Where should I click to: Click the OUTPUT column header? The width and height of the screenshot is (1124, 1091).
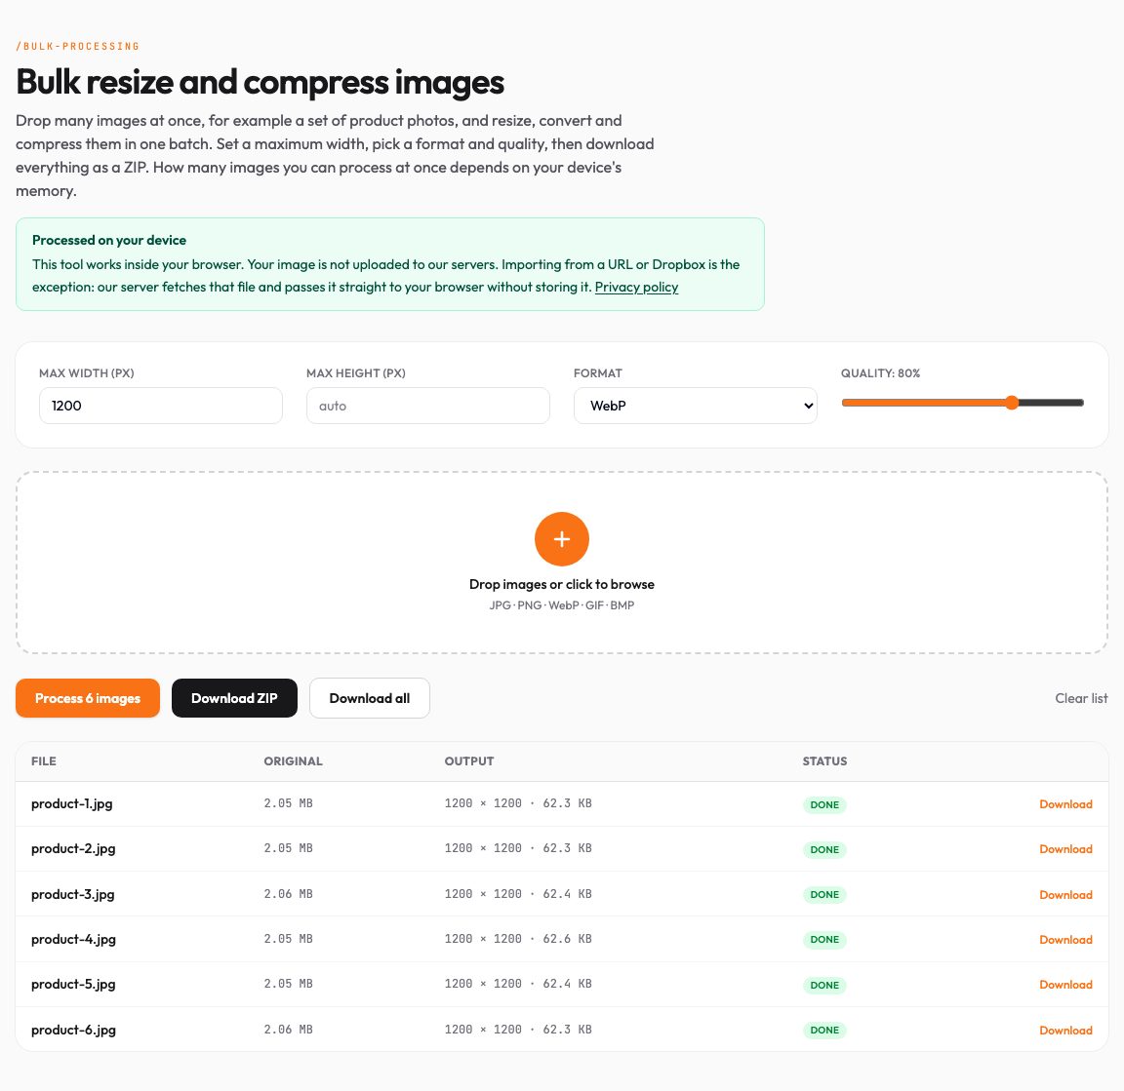[x=468, y=760]
